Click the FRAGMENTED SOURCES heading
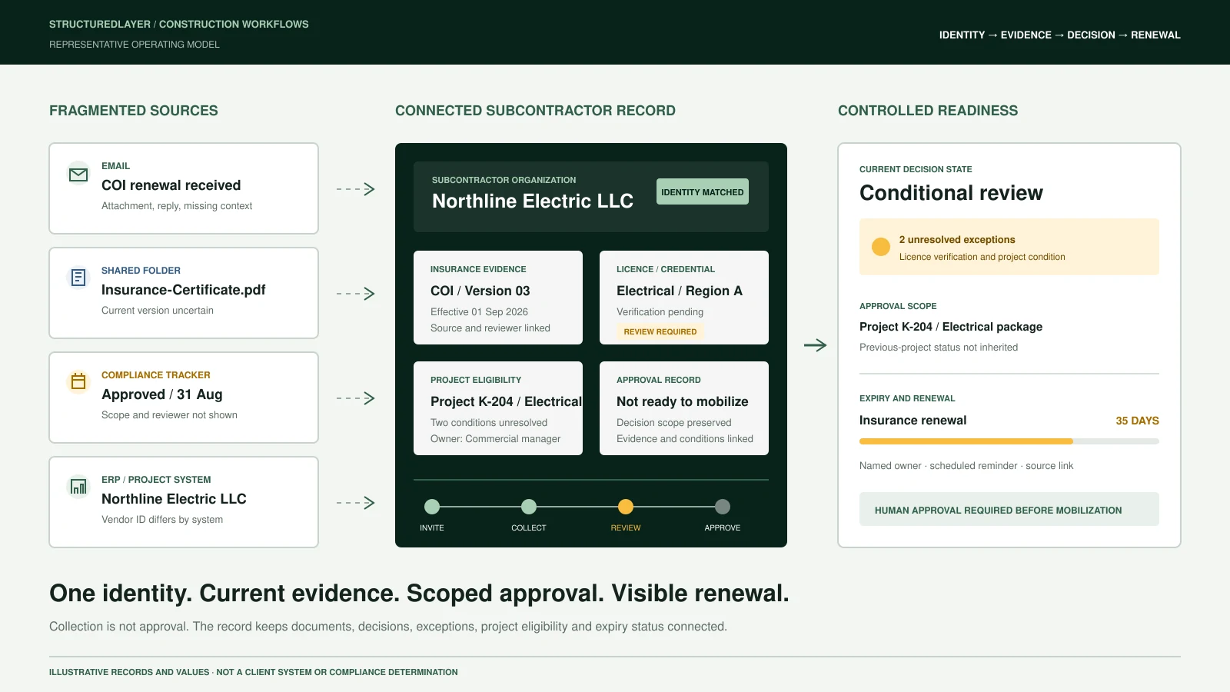 pyautogui.click(x=134, y=111)
